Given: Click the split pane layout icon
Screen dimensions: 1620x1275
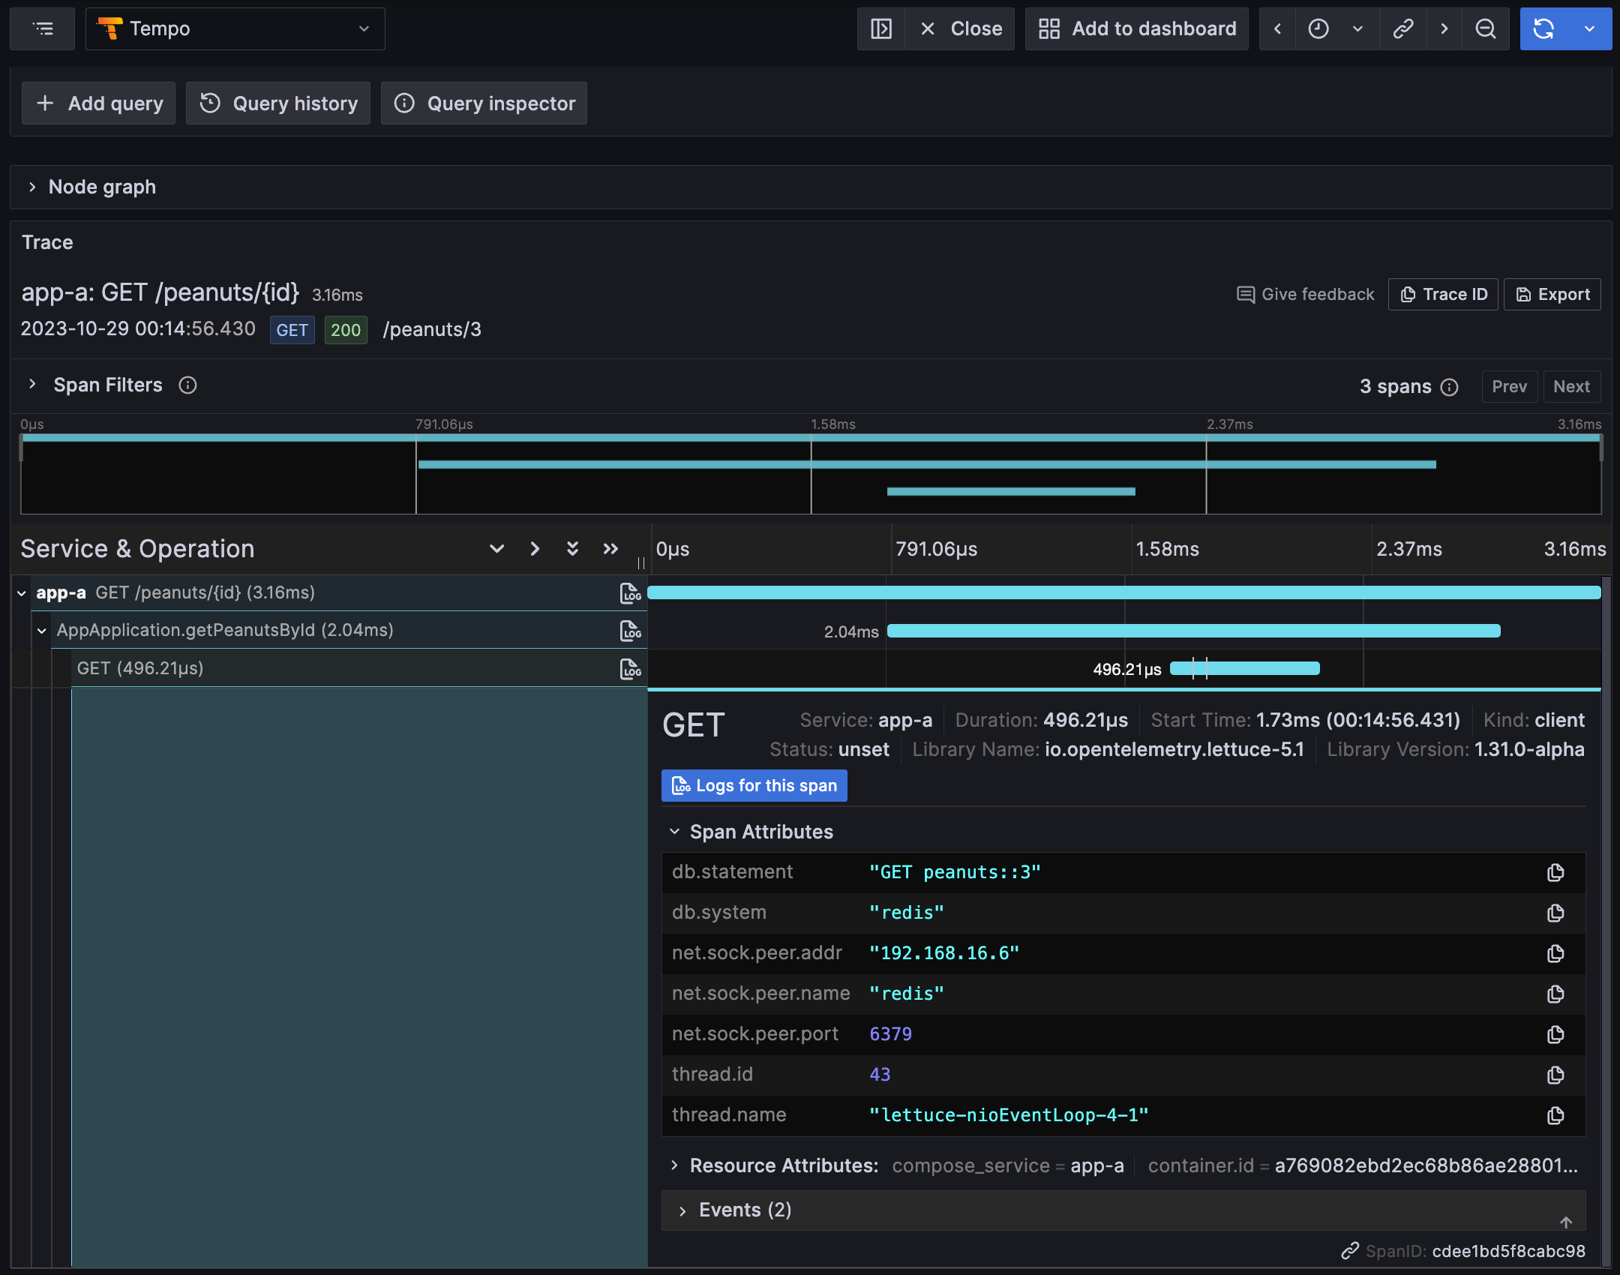Looking at the screenshot, I should point(881,28).
